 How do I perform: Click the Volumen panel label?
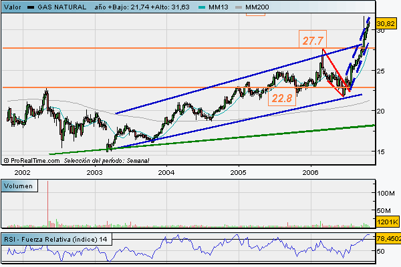[19, 186]
